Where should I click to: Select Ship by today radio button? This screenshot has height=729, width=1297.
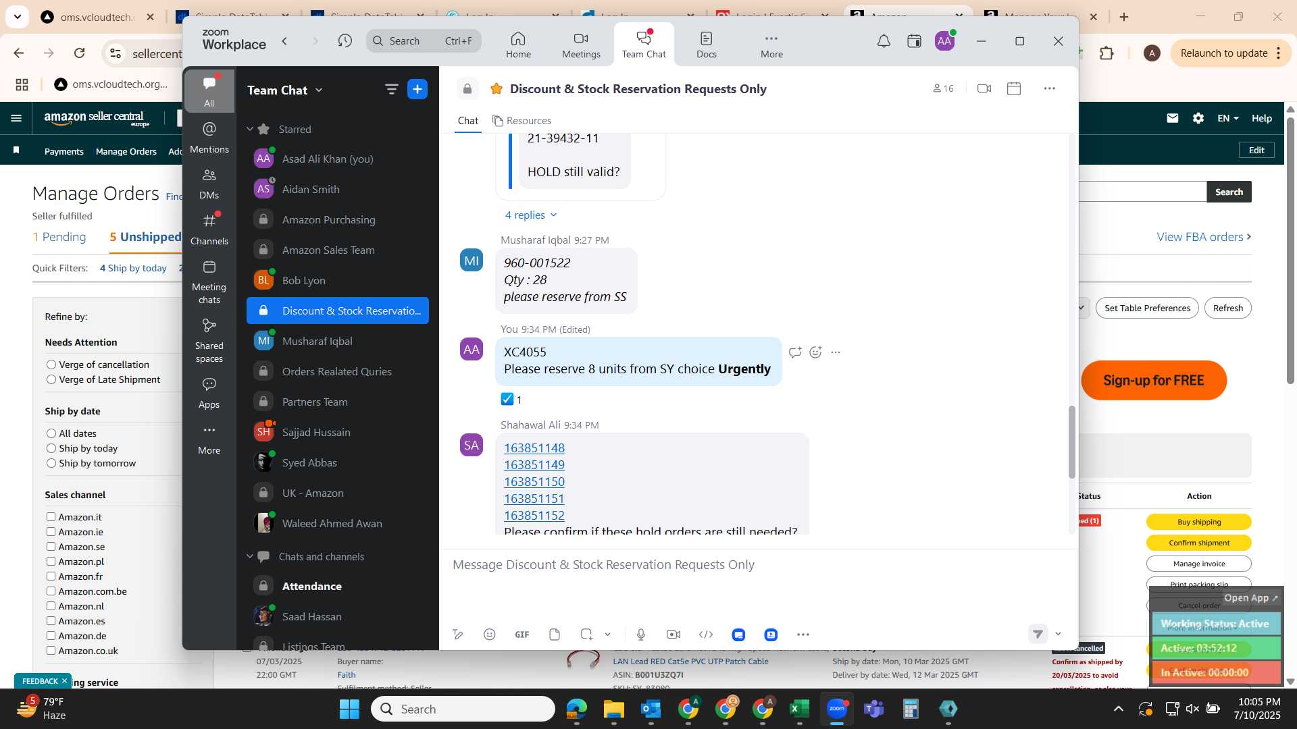[x=51, y=448]
